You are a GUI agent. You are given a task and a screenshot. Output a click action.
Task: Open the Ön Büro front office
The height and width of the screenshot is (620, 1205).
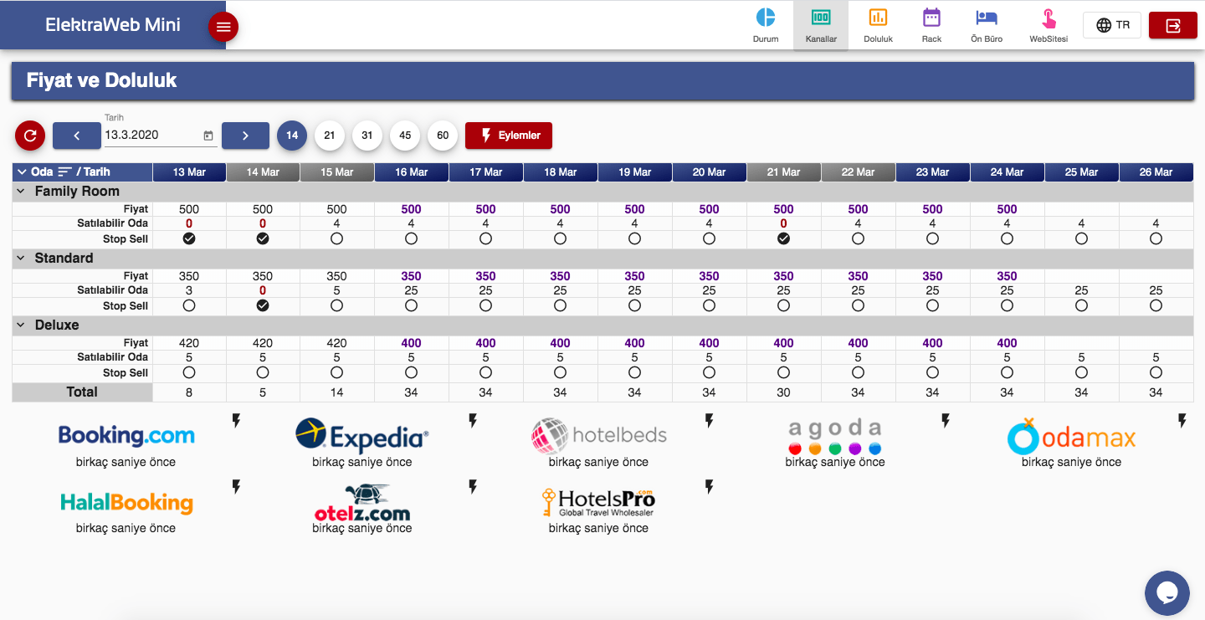(x=987, y=25)
